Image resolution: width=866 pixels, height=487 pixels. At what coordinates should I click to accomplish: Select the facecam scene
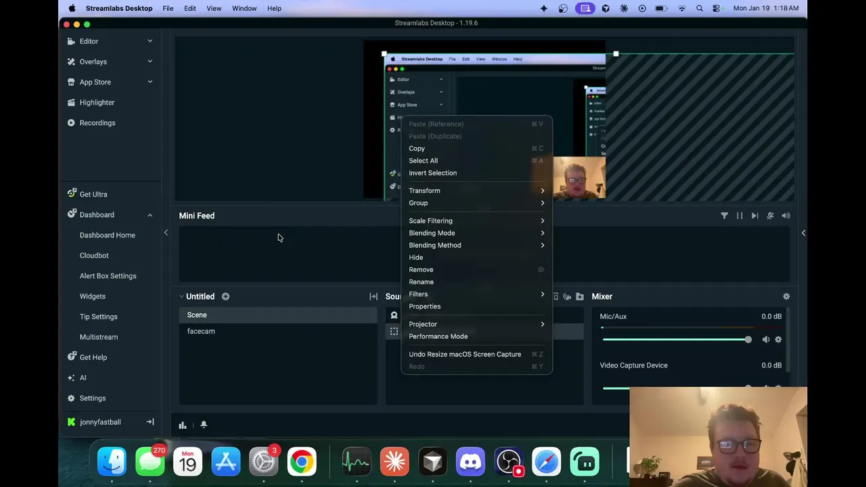tap(279, 331)
